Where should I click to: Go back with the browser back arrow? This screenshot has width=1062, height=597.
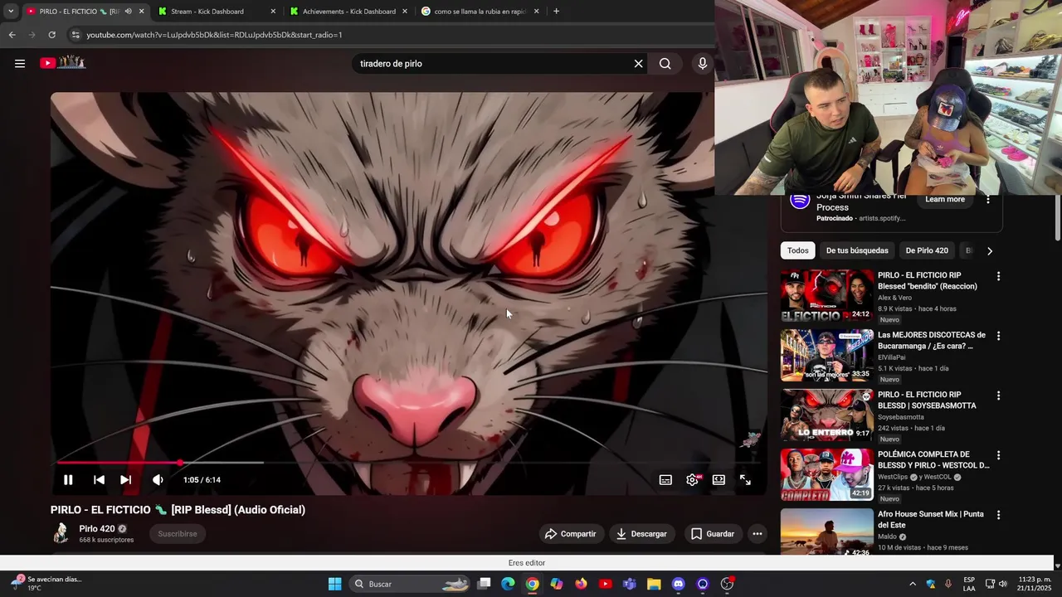[x=12, y=35]
